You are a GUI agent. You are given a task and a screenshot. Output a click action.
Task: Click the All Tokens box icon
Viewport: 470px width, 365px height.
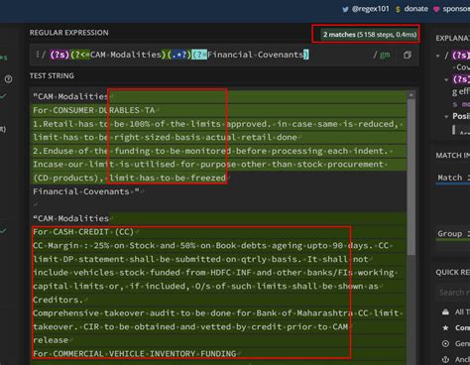tap(445, 312)
